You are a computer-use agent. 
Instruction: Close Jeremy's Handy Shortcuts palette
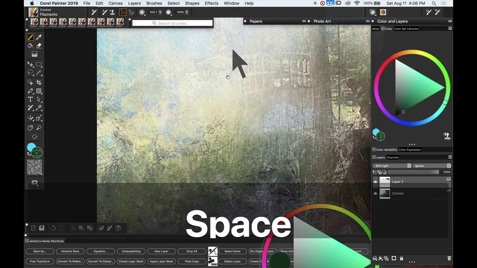coord(27,241)
